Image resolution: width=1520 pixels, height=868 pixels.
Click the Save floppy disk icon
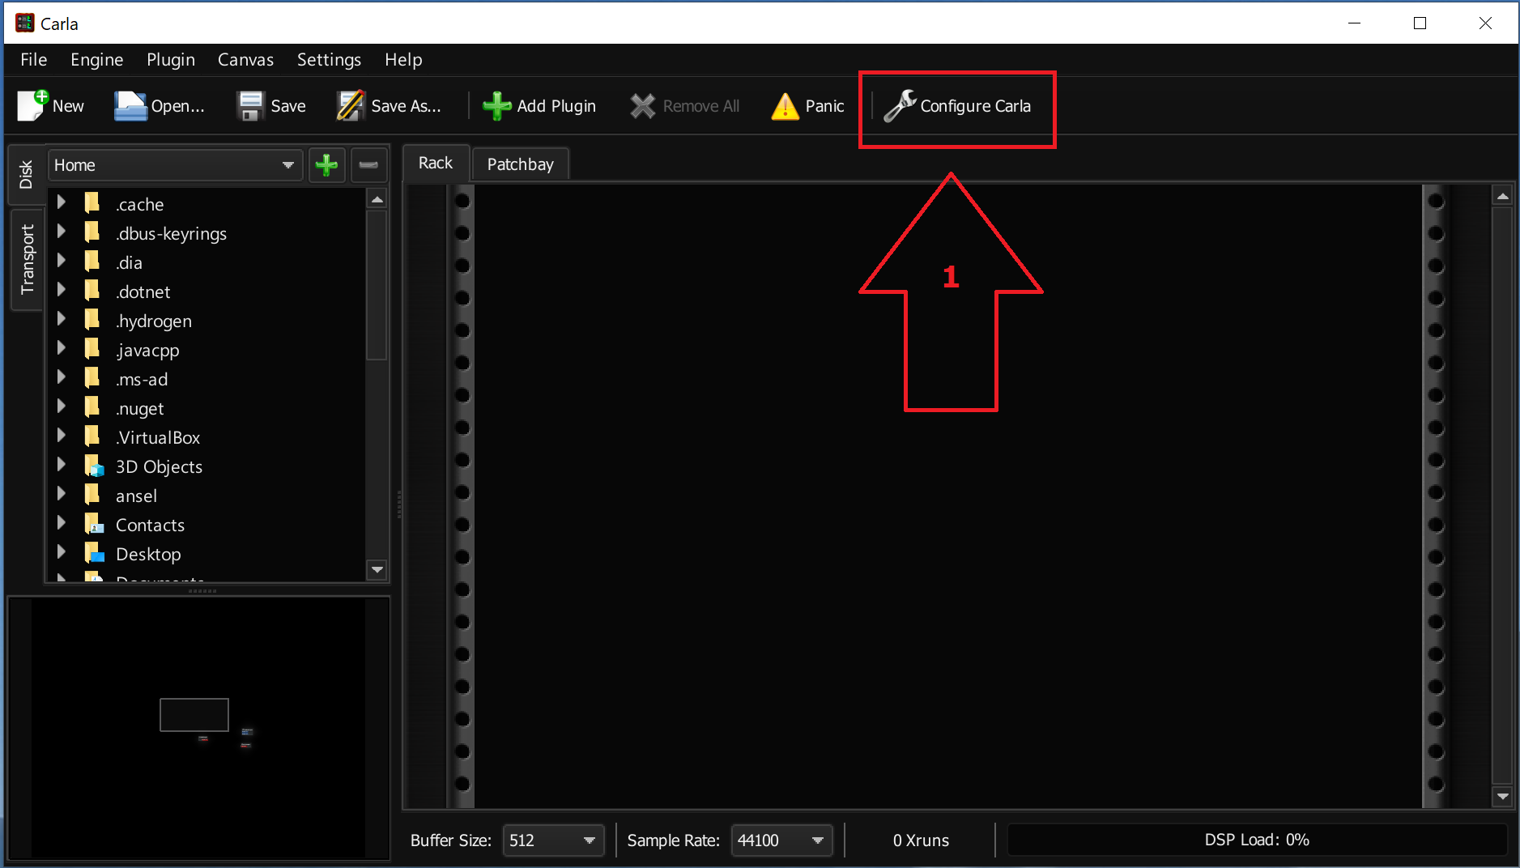(250, 106)
